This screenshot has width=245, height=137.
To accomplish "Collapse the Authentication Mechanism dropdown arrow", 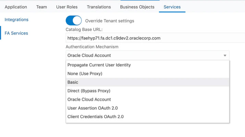I will coord(225,55).
